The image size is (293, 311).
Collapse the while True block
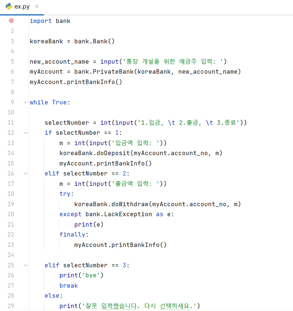click(25, 102)
